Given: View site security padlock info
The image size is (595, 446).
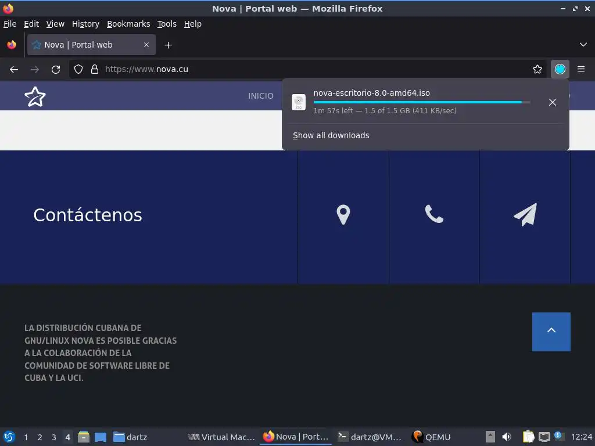Looking at the screenshot, I should 95,70.
